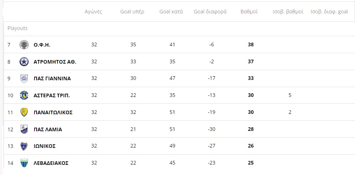Click the Atromitos star crest icon
Viewport: 355px width, 175px height.
(x=24, y=61)
